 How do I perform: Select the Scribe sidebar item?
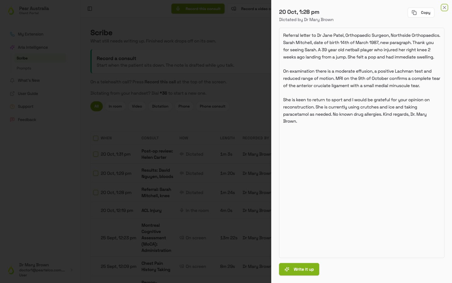coord(40,58)
